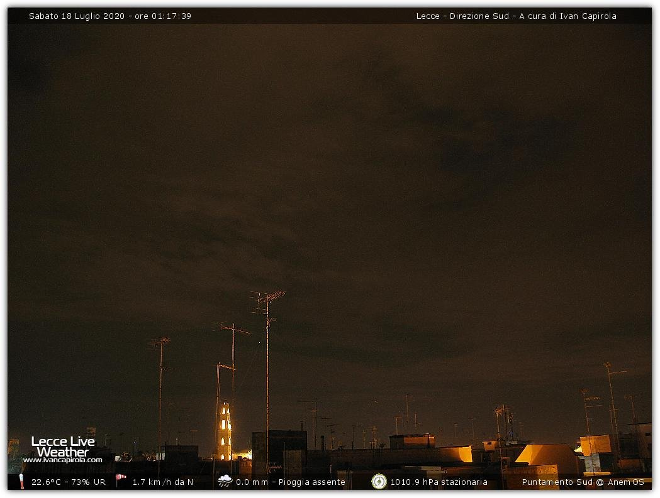Click the red windsock wind icon
Image resolution: width=660 pixels, height=498 pixels.
[x=121, y=480]
